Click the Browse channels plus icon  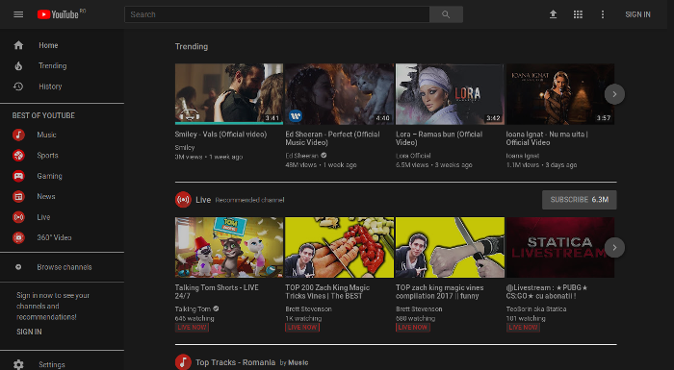coord(18,267)
